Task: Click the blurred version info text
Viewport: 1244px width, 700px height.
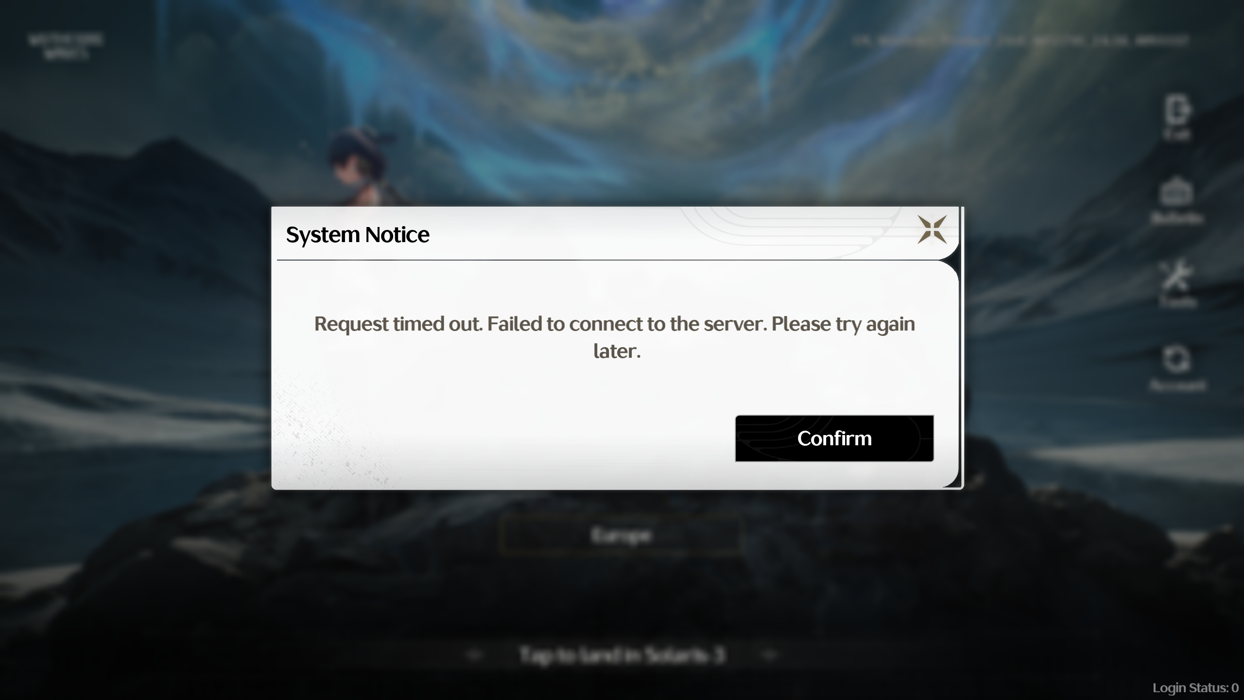Action: (x=1020, y=40)
